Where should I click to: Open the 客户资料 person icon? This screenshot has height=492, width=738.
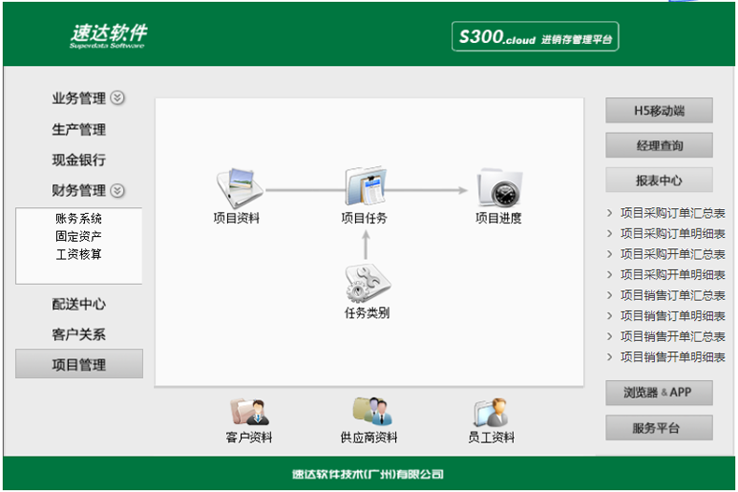coord(249,412)
